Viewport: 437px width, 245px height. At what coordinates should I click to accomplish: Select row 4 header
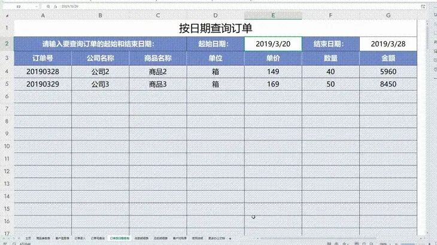(x=7, y=72)
